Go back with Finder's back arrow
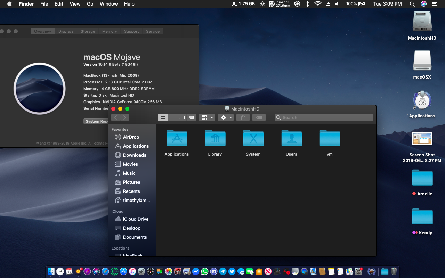This screenshot has width=445, height=278. (116, 117)
